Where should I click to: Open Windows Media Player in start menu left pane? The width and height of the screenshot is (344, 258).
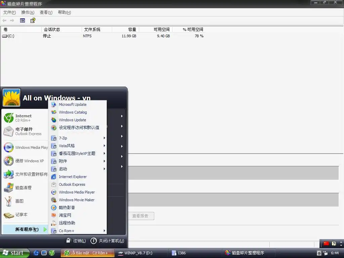[x=25, y=147]
